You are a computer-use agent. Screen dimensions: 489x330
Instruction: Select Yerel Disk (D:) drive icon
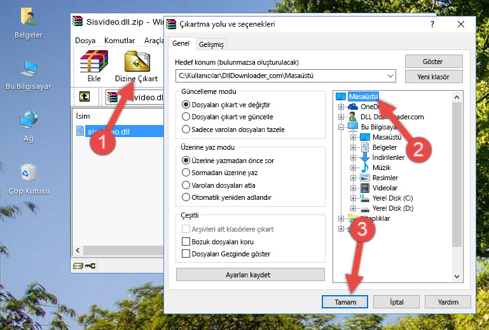[x=364, y=208]
